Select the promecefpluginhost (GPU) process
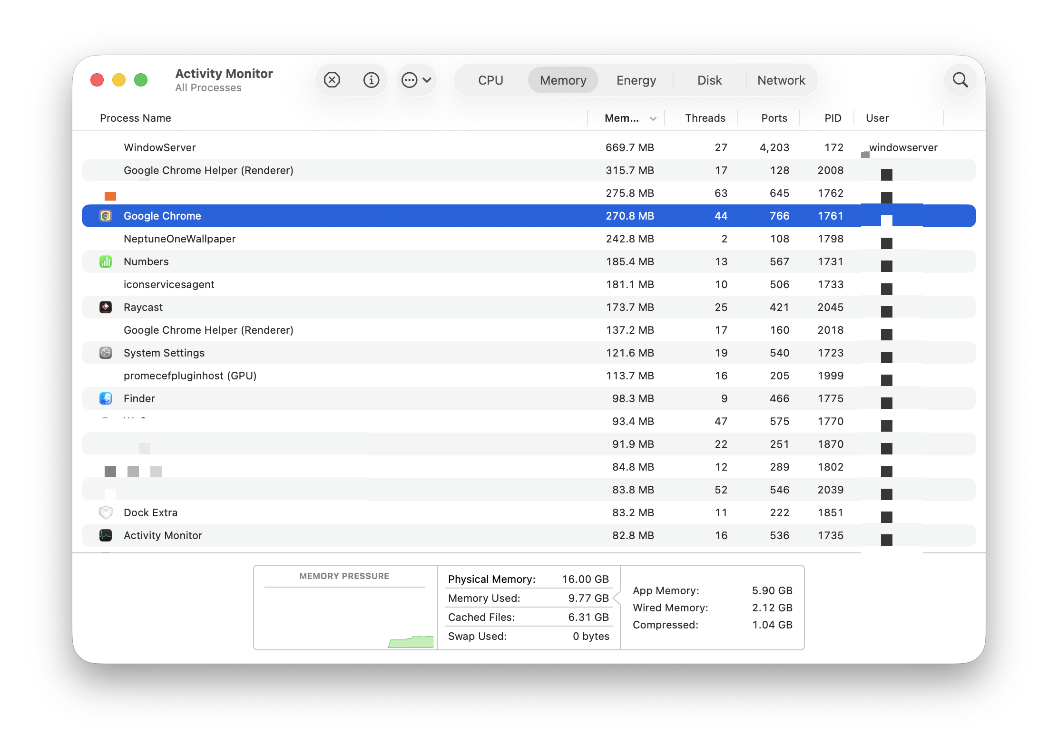1058x753 pixels. (x=529, y=376)
